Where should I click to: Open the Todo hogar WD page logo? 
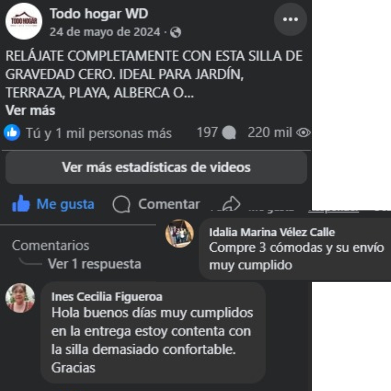click(24, 21)
